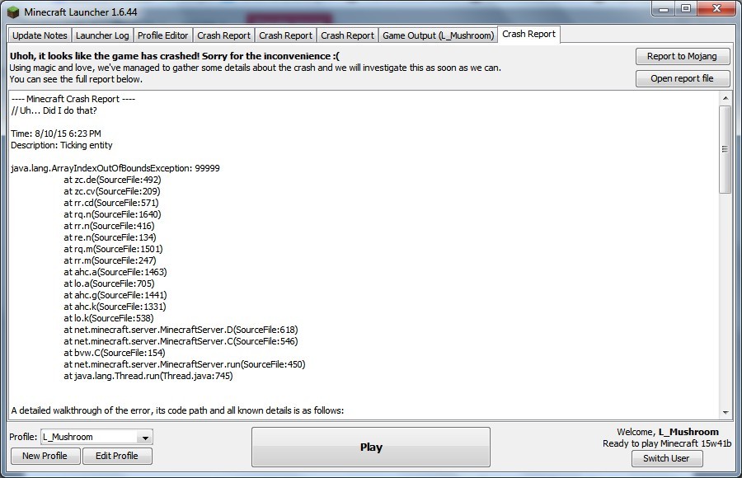
Task: Click crash report scrollbar down arrow
Action: (x=725, y=413)
